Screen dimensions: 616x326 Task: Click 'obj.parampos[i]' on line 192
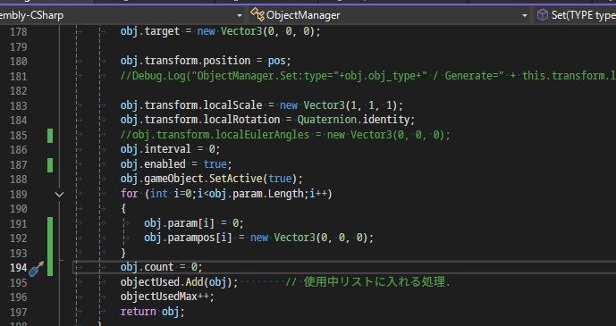pos(188,238)
